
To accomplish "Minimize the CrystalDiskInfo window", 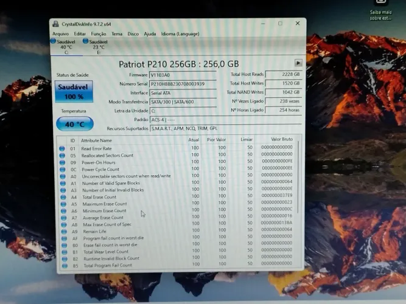I will [x=263, y=24].
